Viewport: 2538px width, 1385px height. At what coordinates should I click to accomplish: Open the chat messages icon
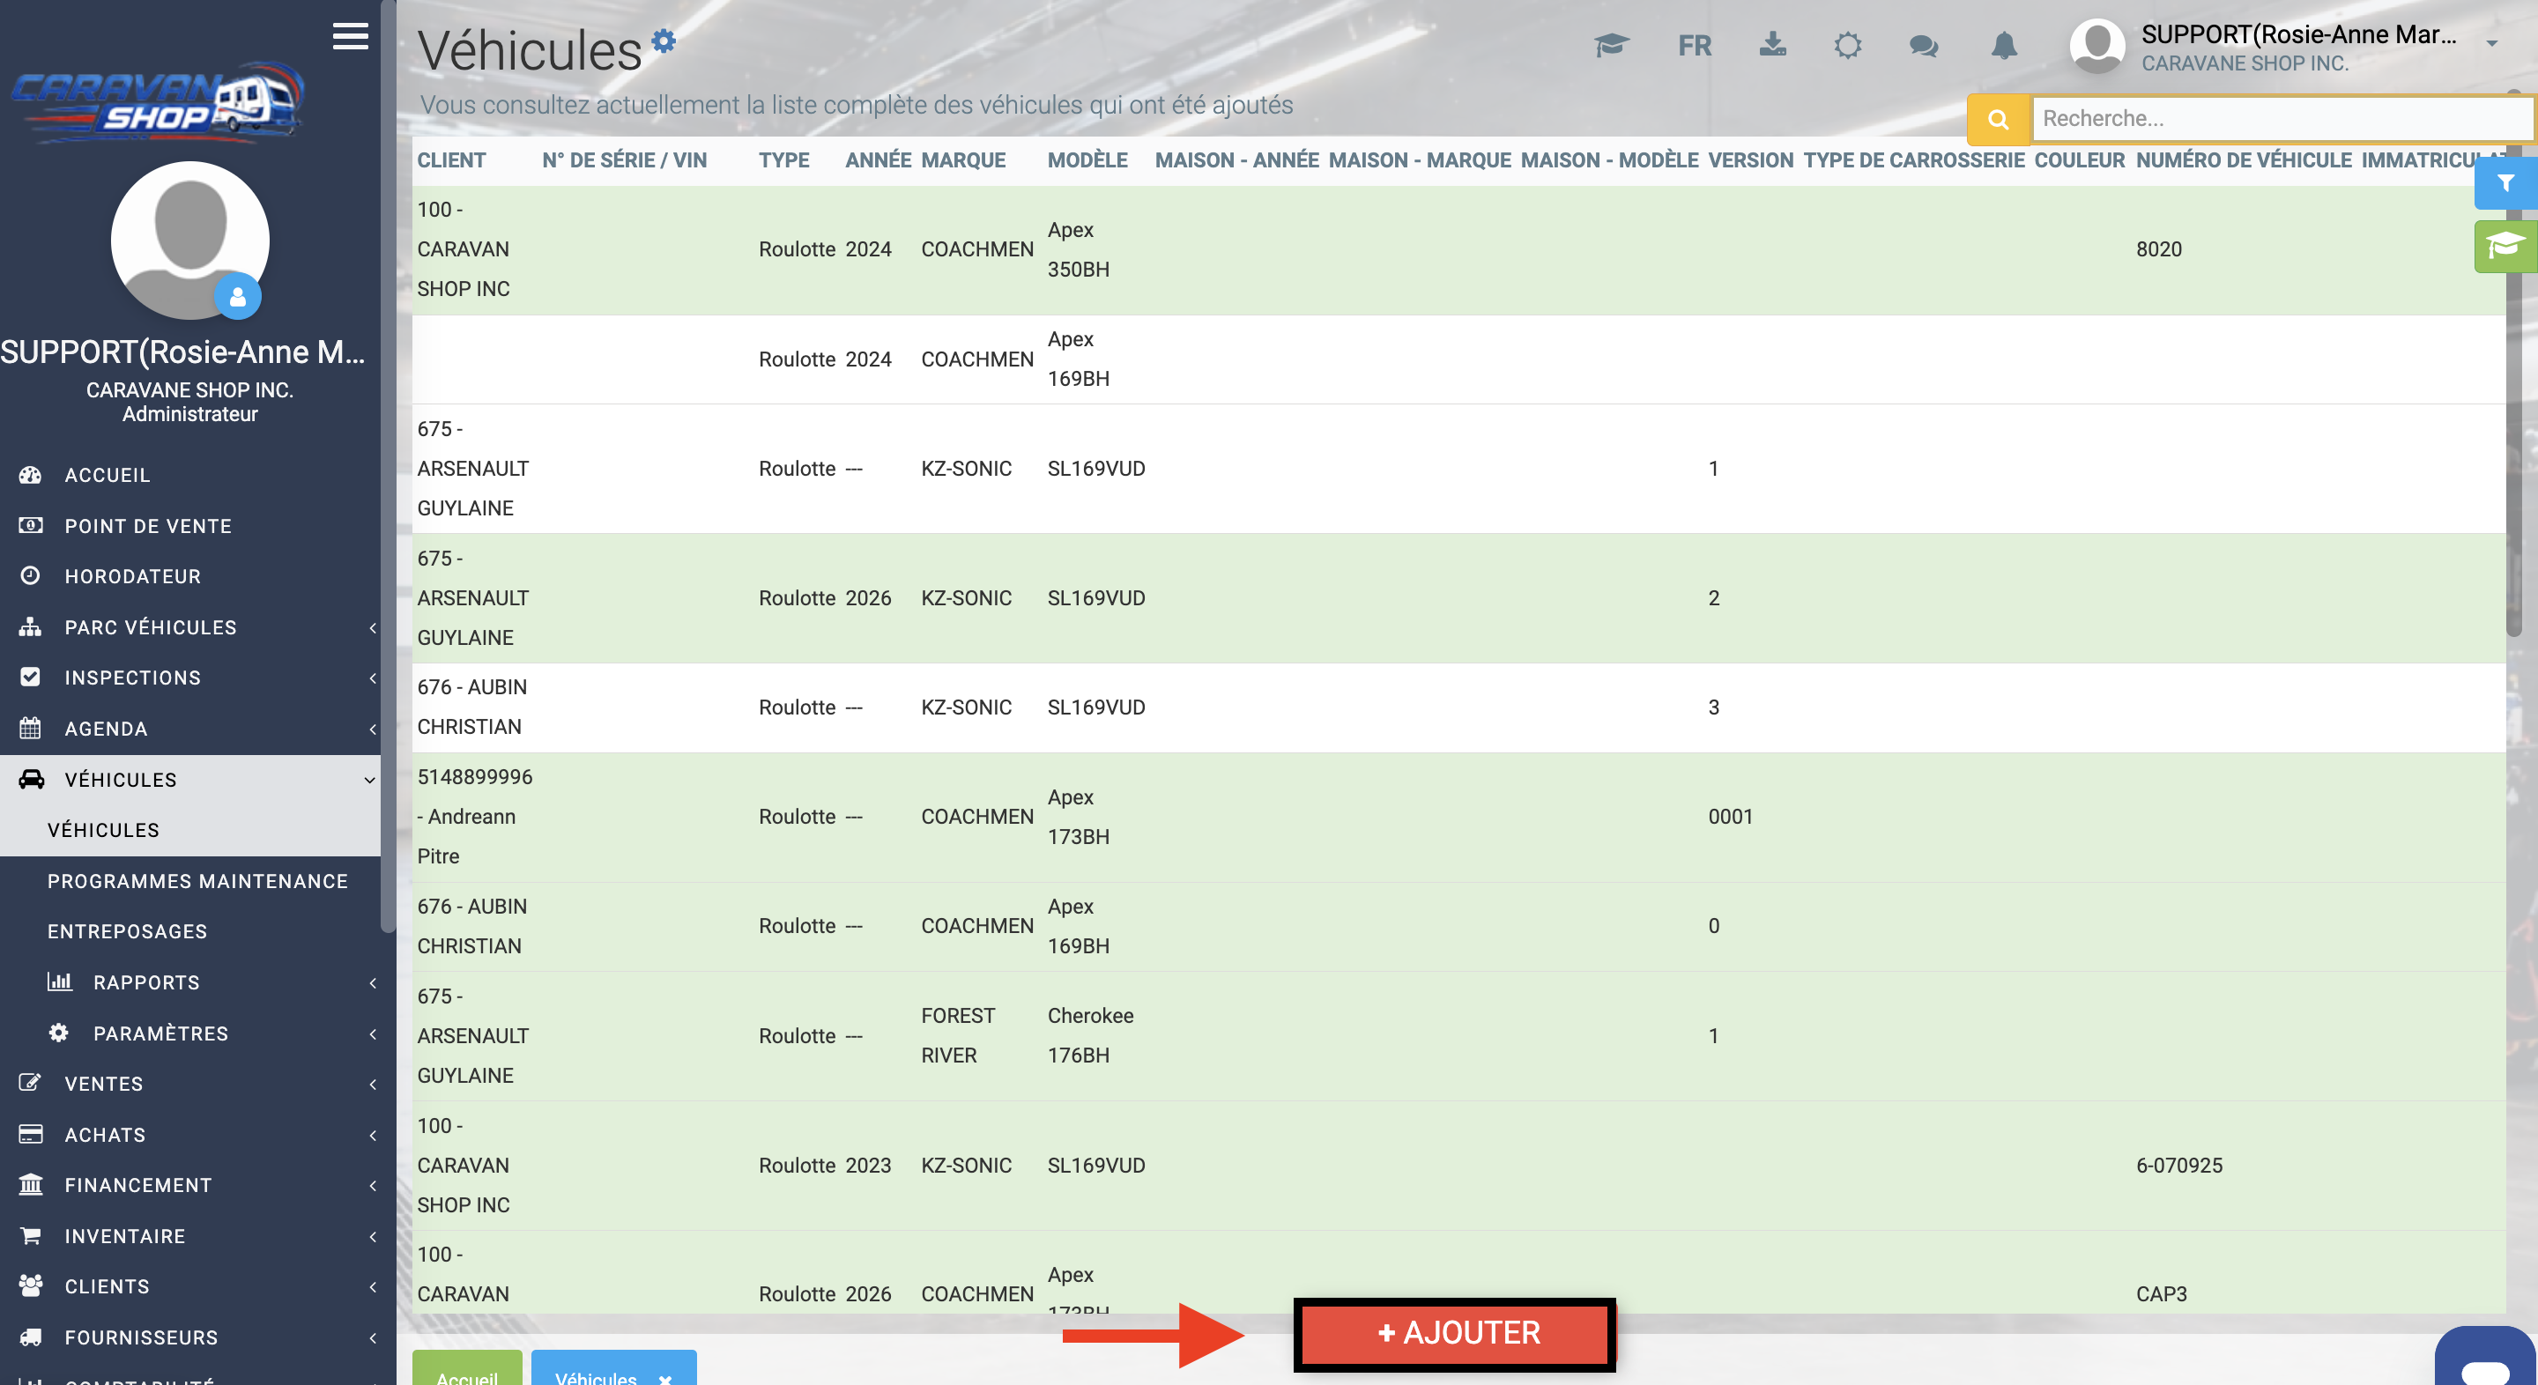coord(1923,45)
